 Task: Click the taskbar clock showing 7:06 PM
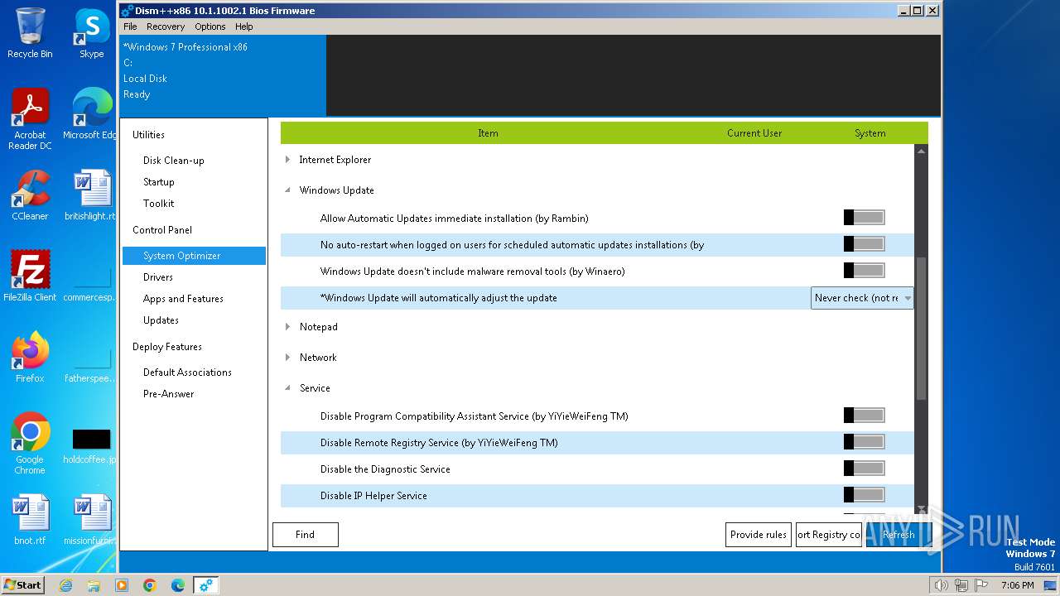1017,585
